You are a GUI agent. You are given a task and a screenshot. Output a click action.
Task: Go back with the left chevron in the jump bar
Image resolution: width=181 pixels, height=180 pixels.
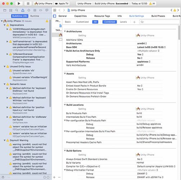(x=59, y=10)
